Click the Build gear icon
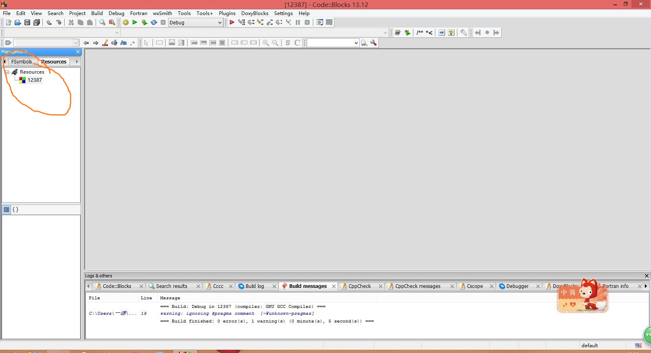The height and width of the screenshot is (353, 651). (126, 22)
